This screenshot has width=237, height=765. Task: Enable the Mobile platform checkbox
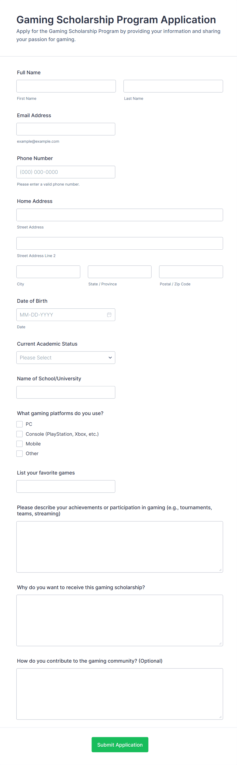pos(20,444)
